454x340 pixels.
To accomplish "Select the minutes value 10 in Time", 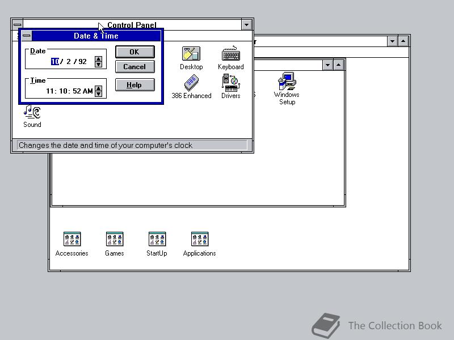I will tap(63, 91).
